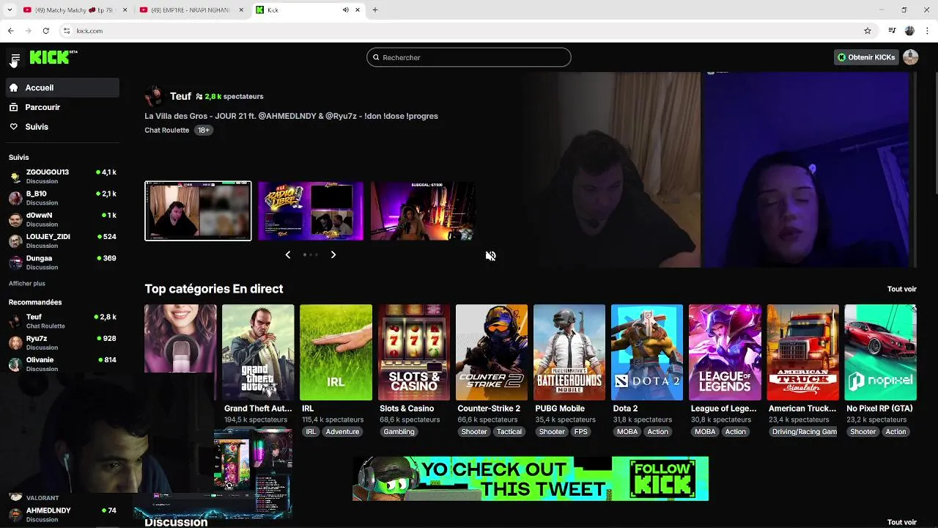The width and height of the screenshot is (938, 528).
Task: Mute the Kick tab audio icon
Action: coord(345,10)
